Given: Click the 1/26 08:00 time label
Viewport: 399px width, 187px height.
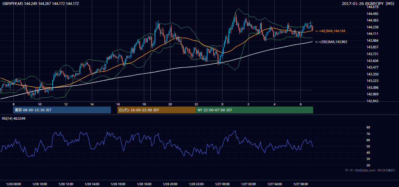Looking at the screenshot, I should [x=14, y=184].
